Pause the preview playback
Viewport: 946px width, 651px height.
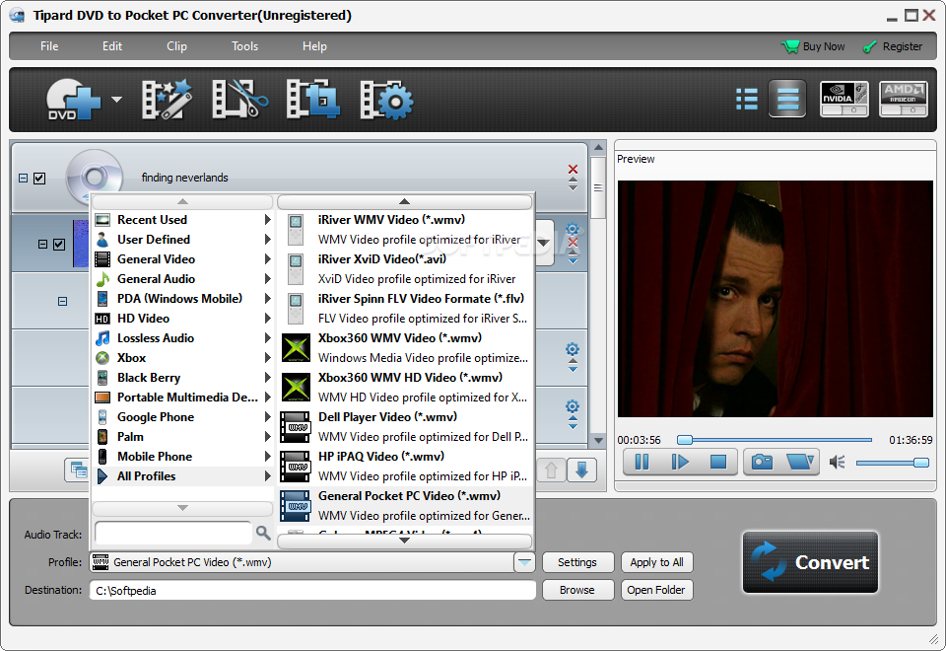click(642, 463)
